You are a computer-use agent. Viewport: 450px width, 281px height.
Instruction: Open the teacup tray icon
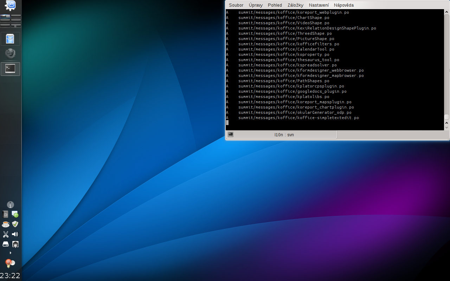[x=6, y=224]
